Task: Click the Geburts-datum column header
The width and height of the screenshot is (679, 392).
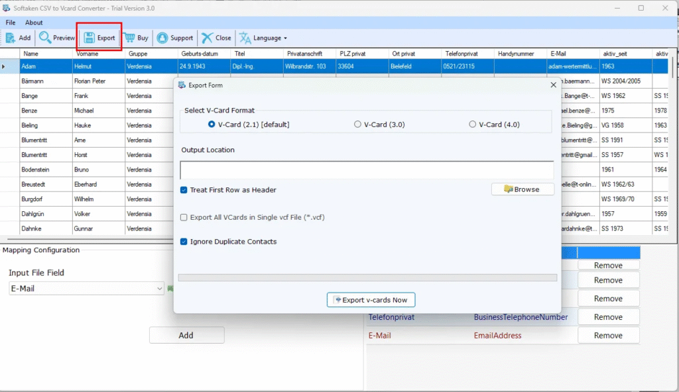Action: [x=204, y=54]
